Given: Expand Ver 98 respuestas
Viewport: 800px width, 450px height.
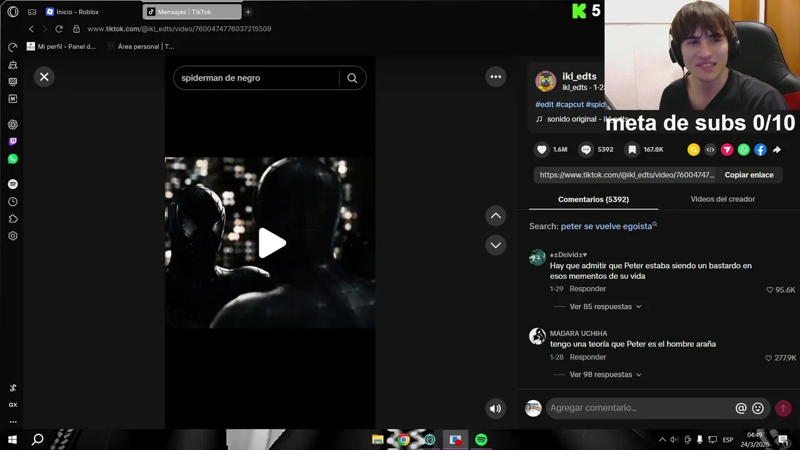Looking at the screenshot, I should pos(605,375).
